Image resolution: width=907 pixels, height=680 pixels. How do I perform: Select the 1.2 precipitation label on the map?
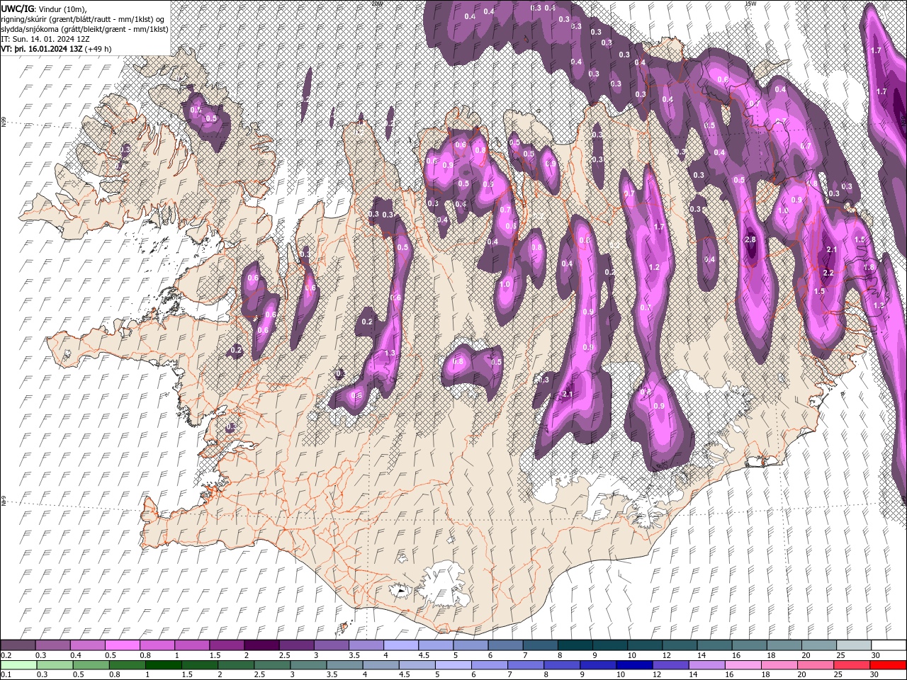pos(654,267)
